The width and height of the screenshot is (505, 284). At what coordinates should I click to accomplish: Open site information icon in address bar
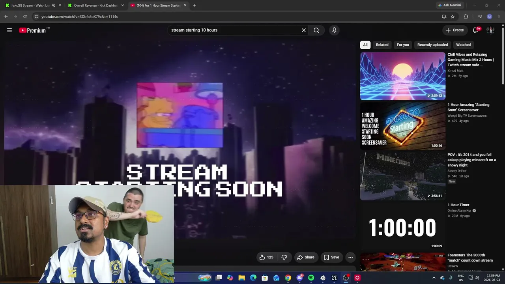coord(36,17)
